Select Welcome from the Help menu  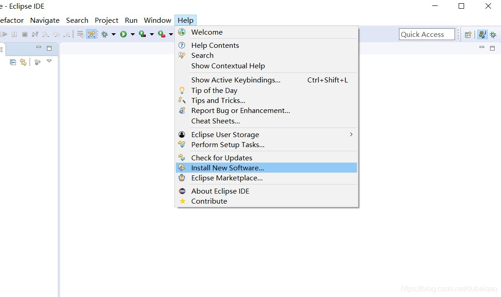(x=266, y=32)
